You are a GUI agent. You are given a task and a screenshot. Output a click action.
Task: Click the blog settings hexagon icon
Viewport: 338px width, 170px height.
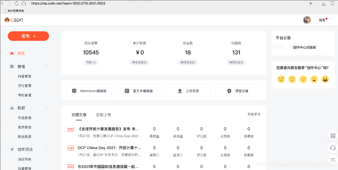[x=229, y=91]
